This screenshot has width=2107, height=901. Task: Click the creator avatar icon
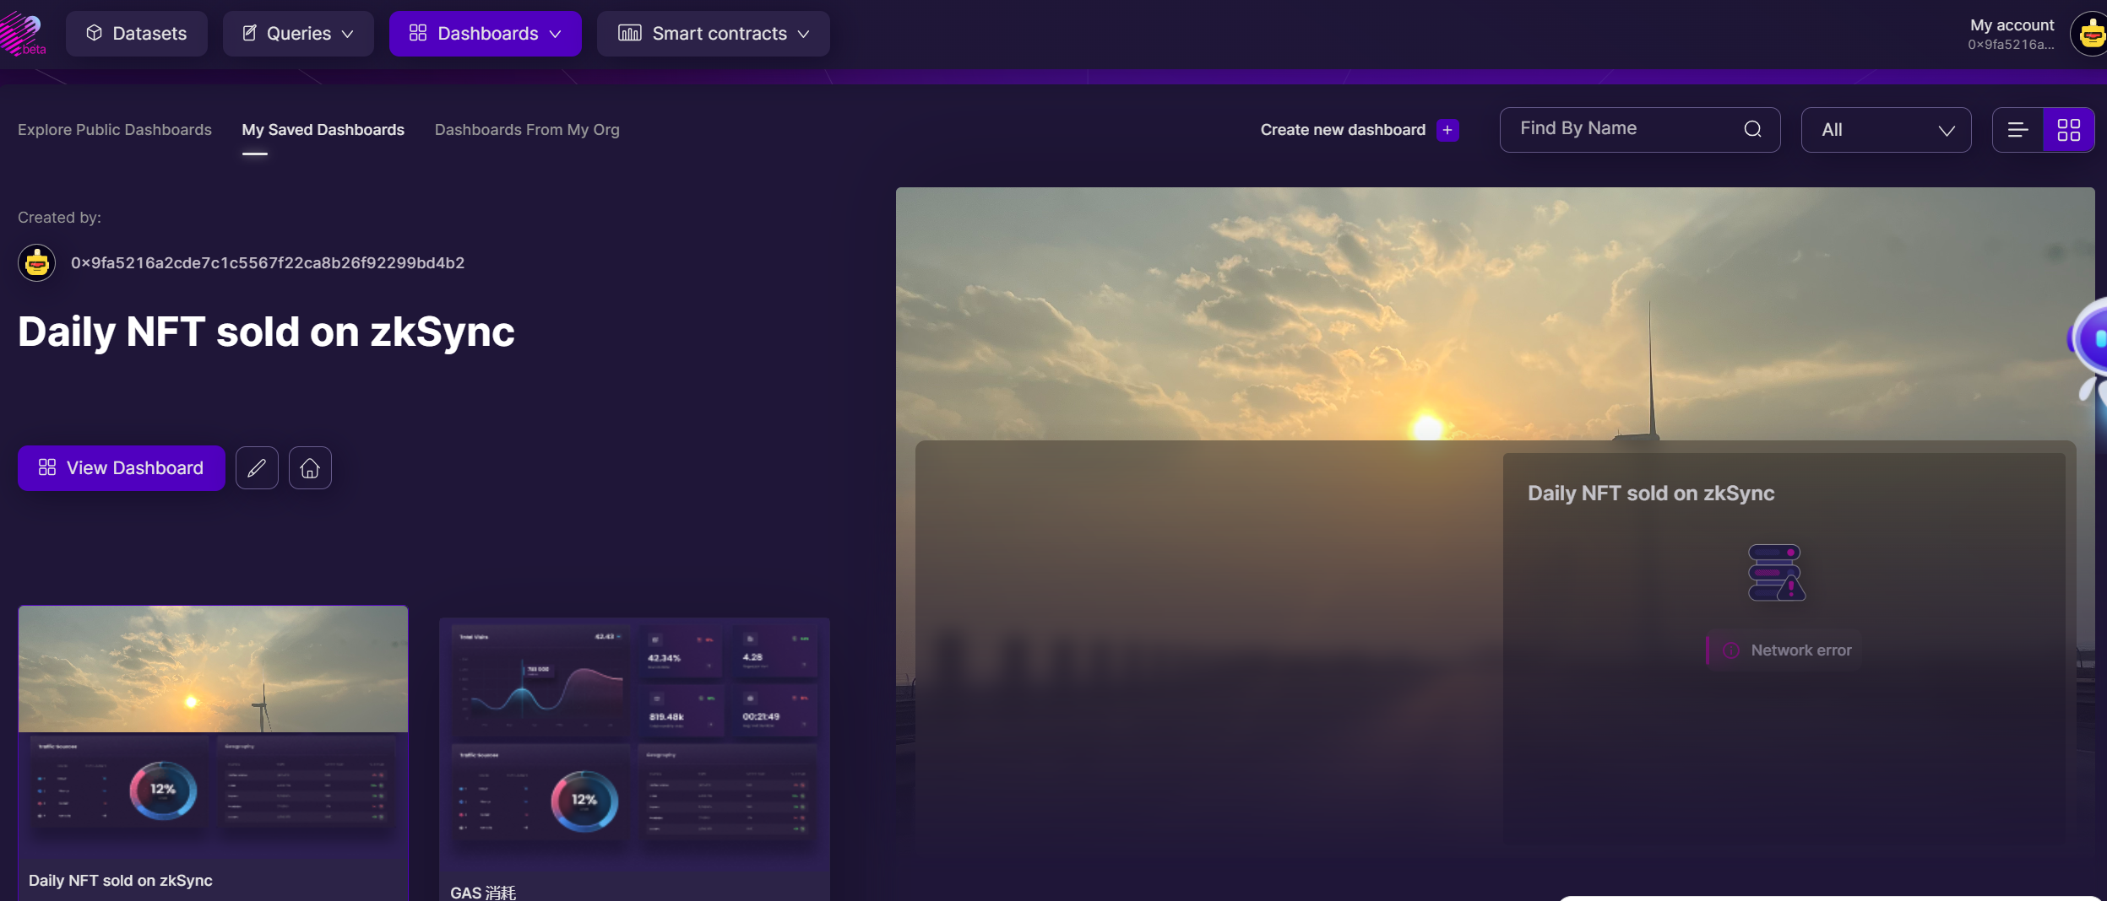(x=37, y=263)
